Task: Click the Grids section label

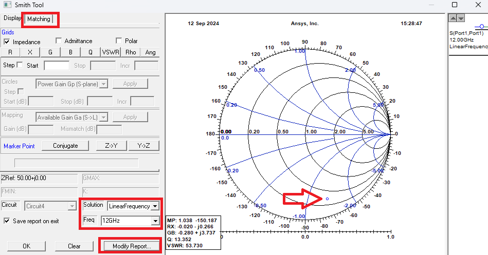Action: 8,32
